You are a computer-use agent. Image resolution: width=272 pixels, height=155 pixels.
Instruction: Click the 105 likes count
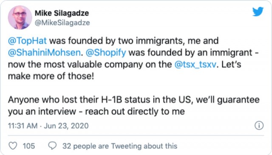coord(29,146)
